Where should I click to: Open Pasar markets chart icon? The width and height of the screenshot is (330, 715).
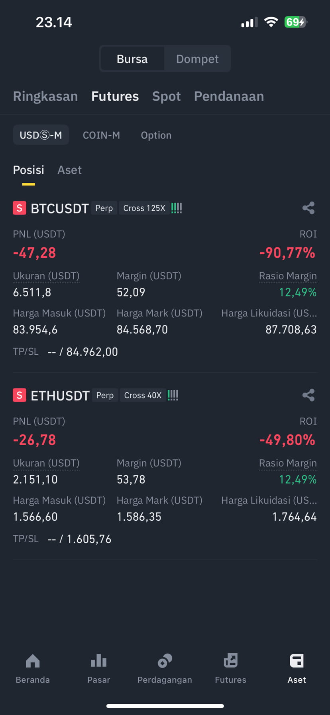(x=98, y=661)
